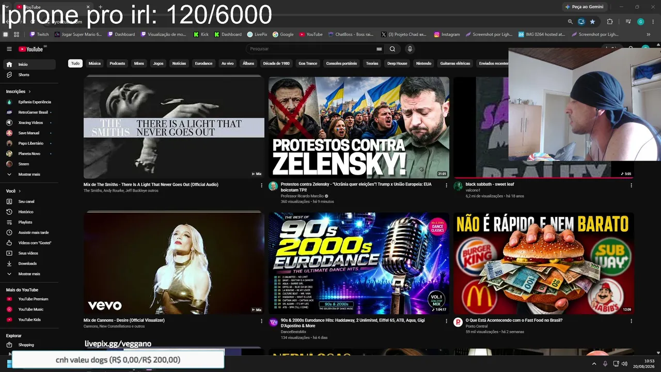Viewport: 661px width, 372px height.
Task: Open the YouTube hamburger guide menu
Action: pos(9,49)
